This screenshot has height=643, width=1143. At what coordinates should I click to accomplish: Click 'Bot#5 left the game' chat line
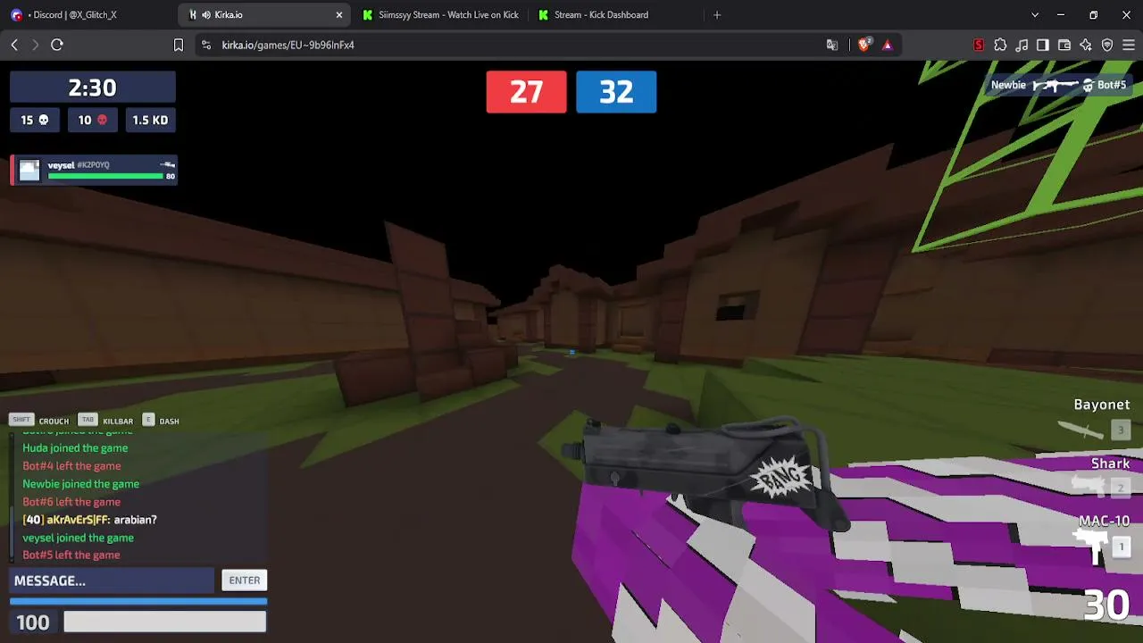pyautogui.click(x=71, y=555)
